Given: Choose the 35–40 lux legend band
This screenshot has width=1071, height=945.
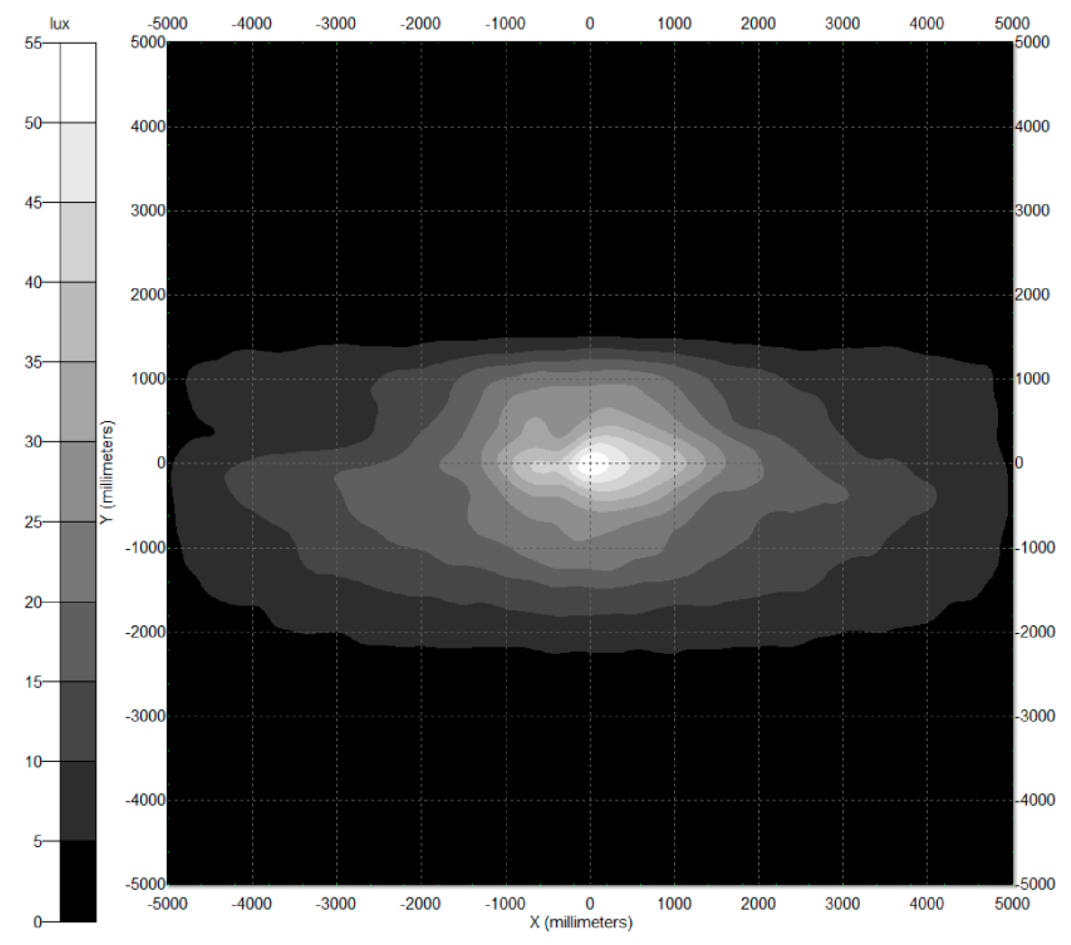Looking at the screenshot, I should 78,322.
